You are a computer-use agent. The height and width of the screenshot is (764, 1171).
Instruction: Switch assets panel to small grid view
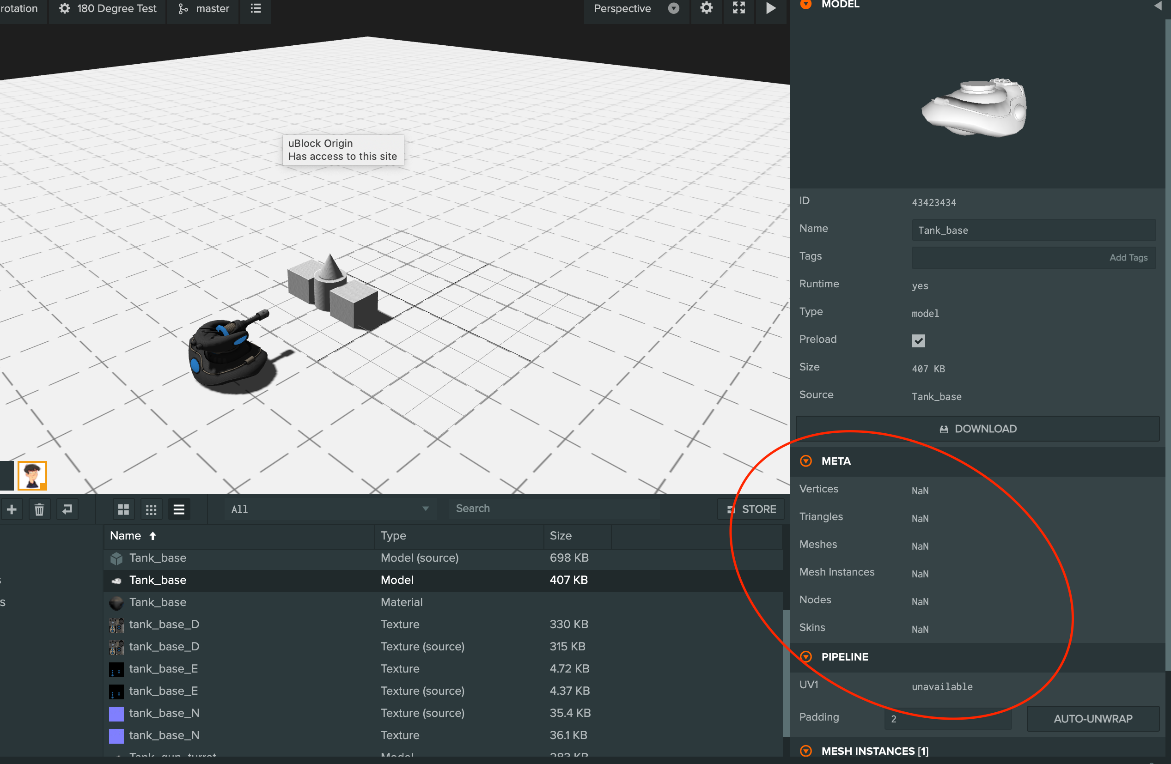coord(151,509)
